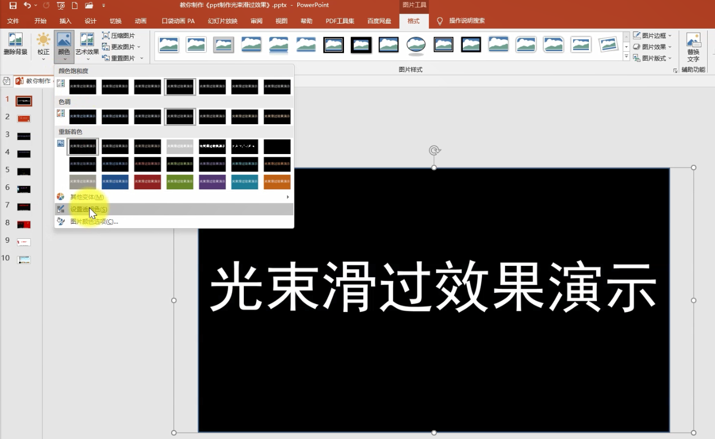
Task: Choose the teal recolor swatch
Action: click(x=245, y=182)
